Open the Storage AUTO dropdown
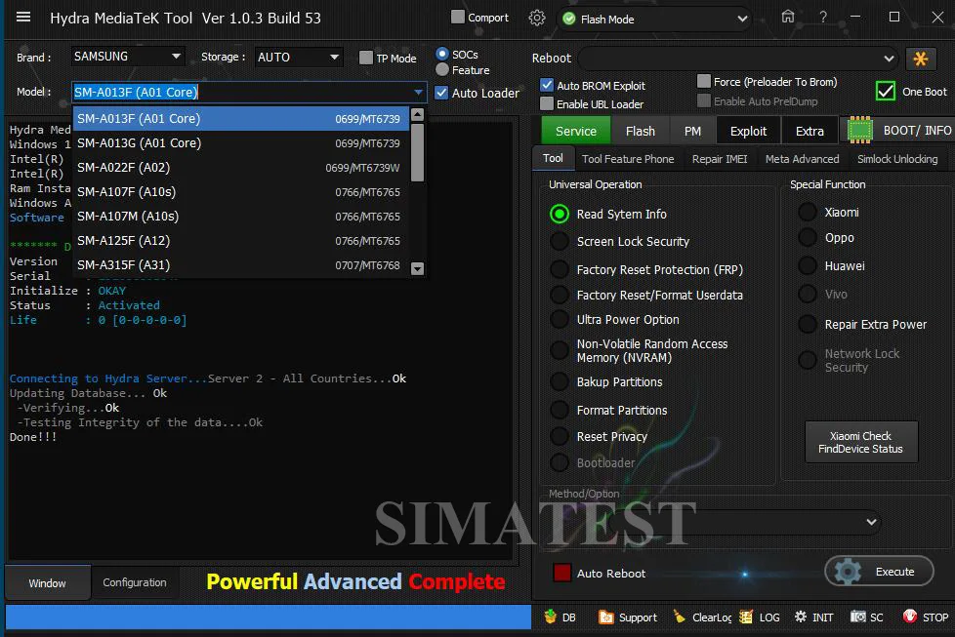The width and height of the screenshot is (955, 637). (298, 58)
